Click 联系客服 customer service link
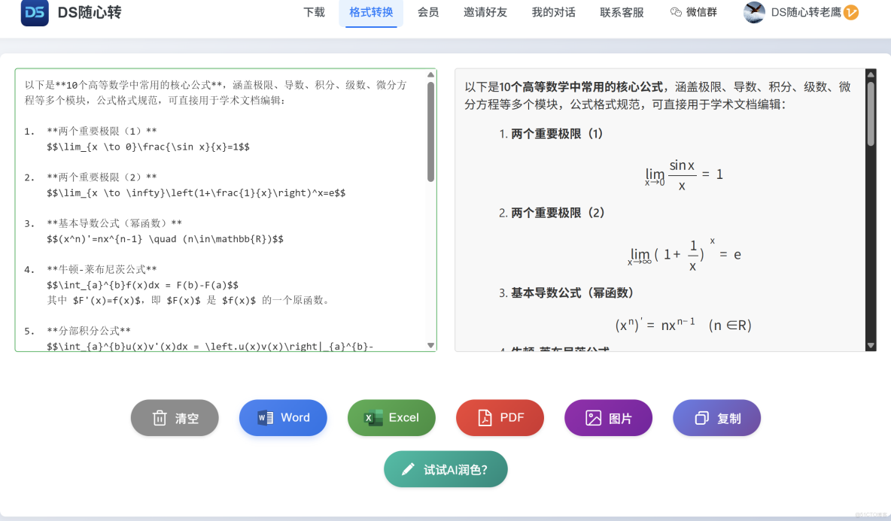This screenshot has height=521, width=891. (x=622, y=12)
